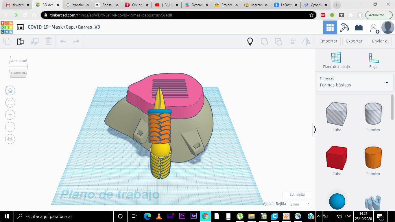Open the Formas básicas shape dropdown

355,82
